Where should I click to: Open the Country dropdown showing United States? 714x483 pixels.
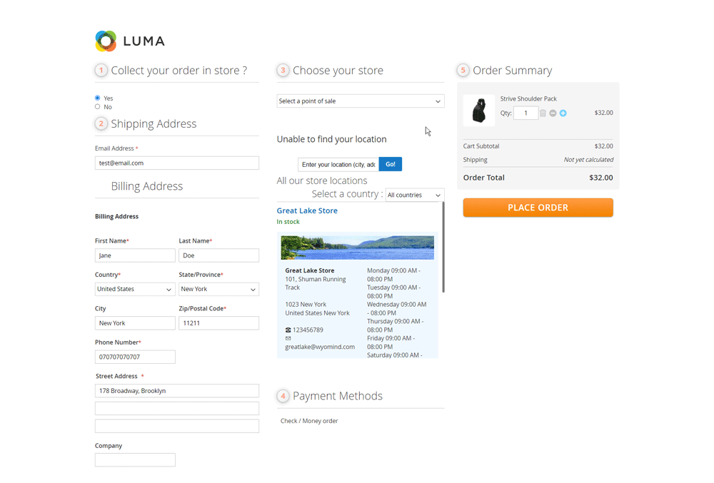(x=134, y=290)
